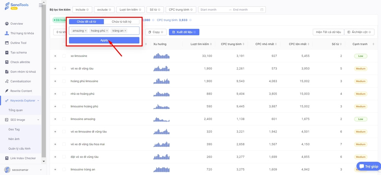Click sort icon on Số từ column
The height and width of the screenshot is (175, 381).
click(x=341, y=44)
